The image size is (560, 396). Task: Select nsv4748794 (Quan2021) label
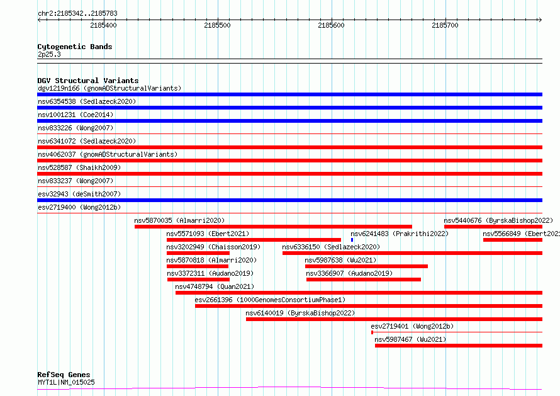tap(215, 286)
